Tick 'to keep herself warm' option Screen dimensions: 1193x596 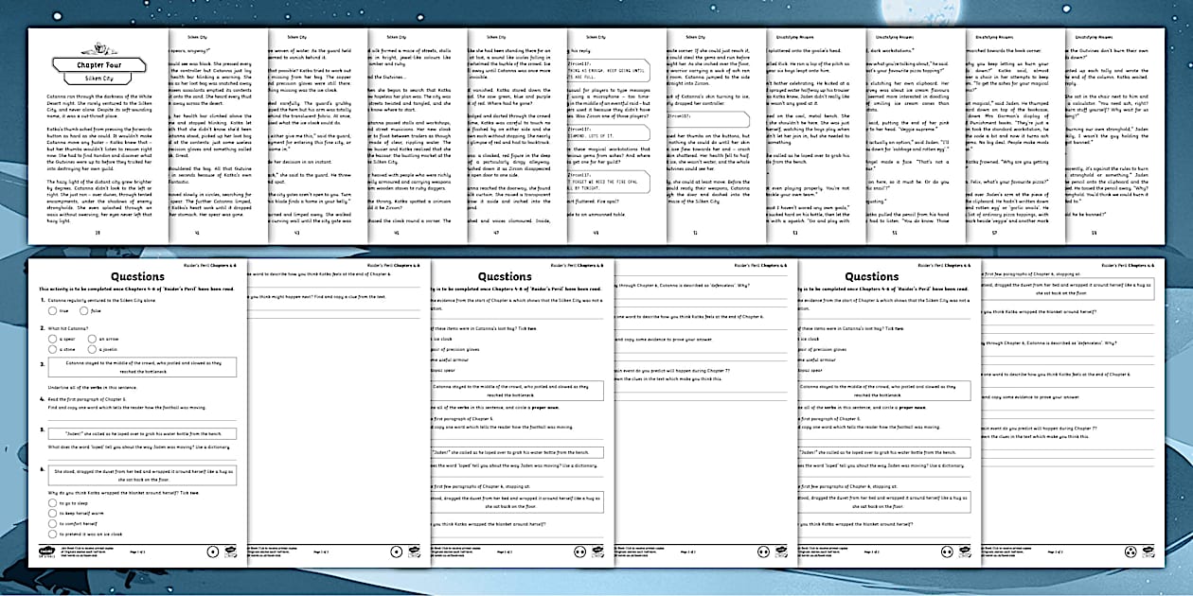(52, 514)
